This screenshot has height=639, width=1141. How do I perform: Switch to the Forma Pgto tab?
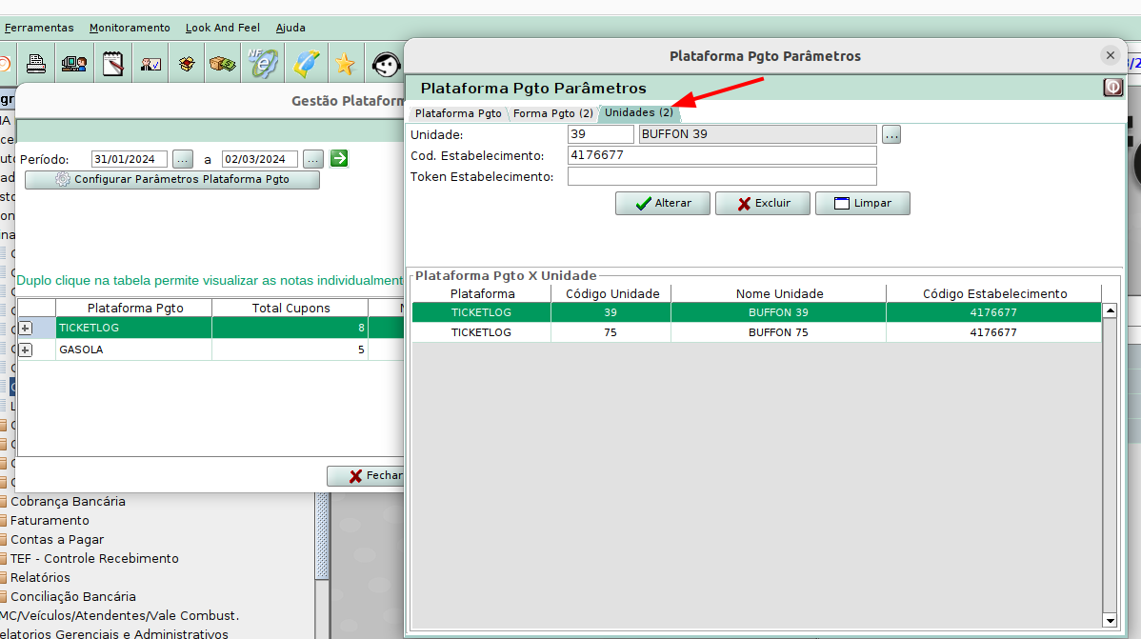(552, 113)
